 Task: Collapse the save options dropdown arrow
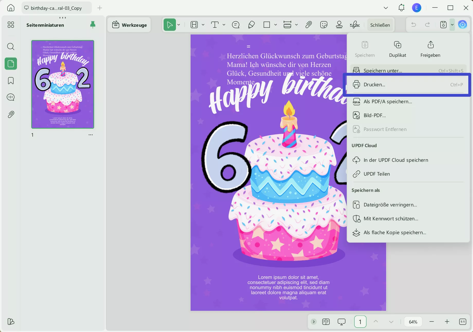(x=452, y=25)
